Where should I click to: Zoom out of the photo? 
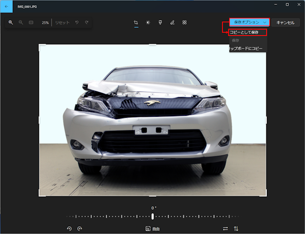[20, 22]
